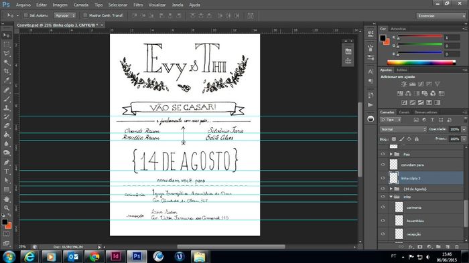Collapse the infos layer group

coord(391,197)
